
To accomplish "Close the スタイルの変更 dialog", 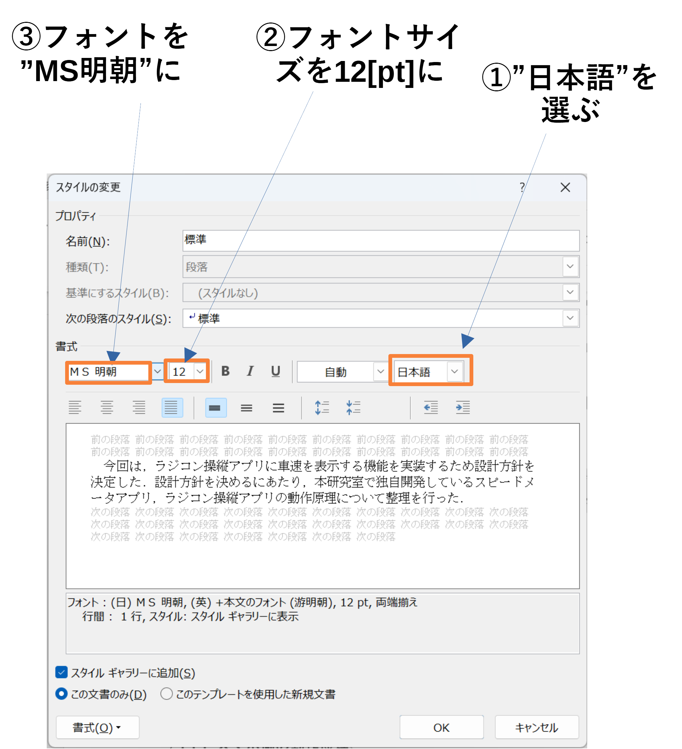I will tap(566, 187).
